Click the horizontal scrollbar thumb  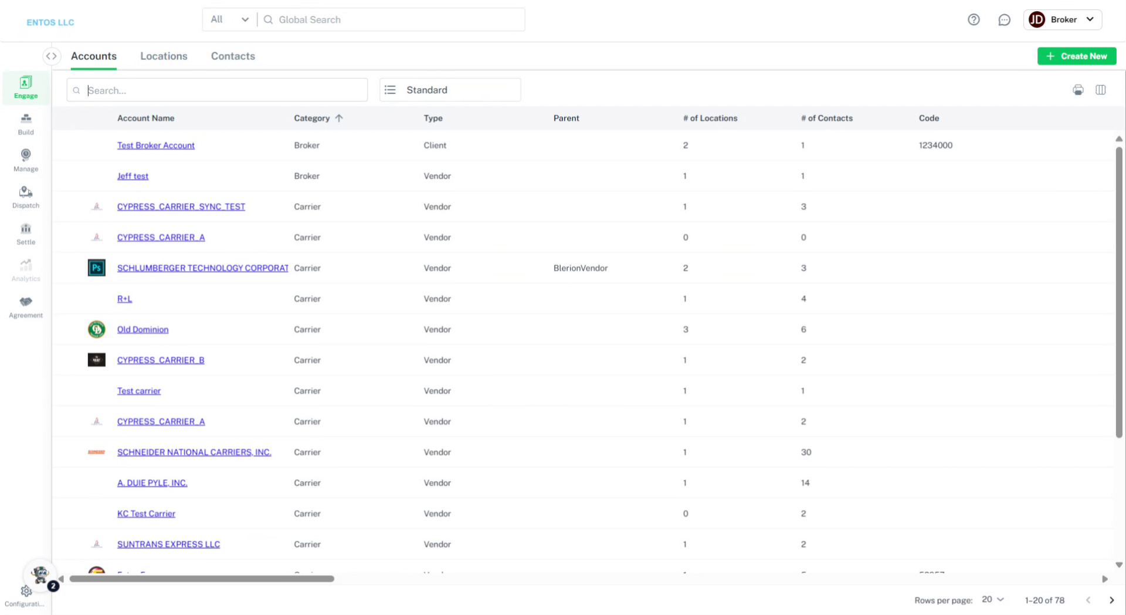[x=202, y=579]
